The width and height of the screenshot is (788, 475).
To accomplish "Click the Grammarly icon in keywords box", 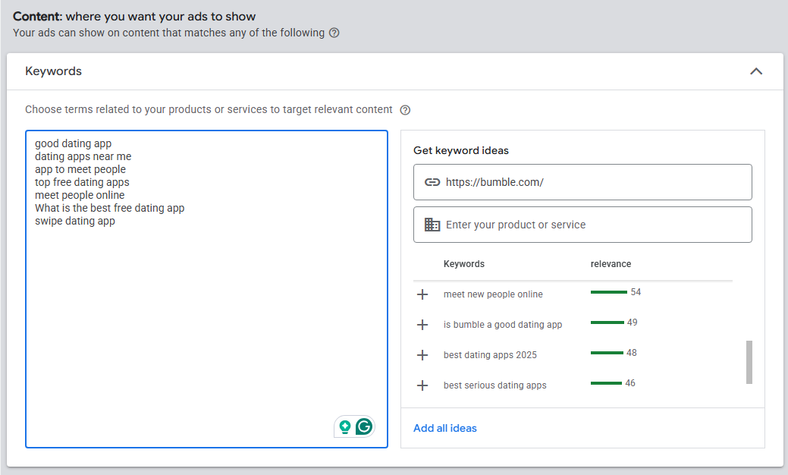I will (x=365, y=426).
